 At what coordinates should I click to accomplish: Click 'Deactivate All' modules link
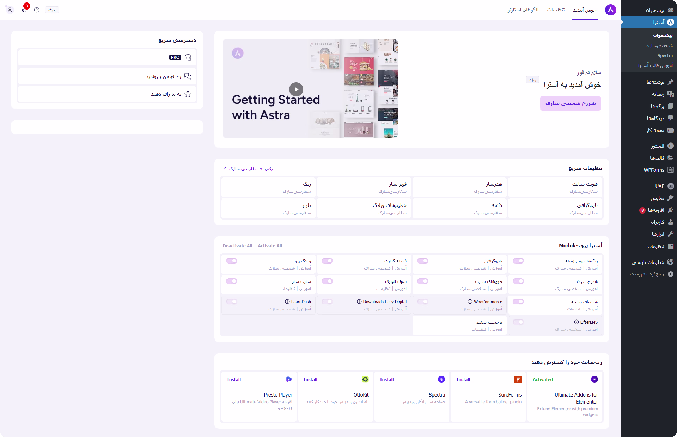coord(237,246)
